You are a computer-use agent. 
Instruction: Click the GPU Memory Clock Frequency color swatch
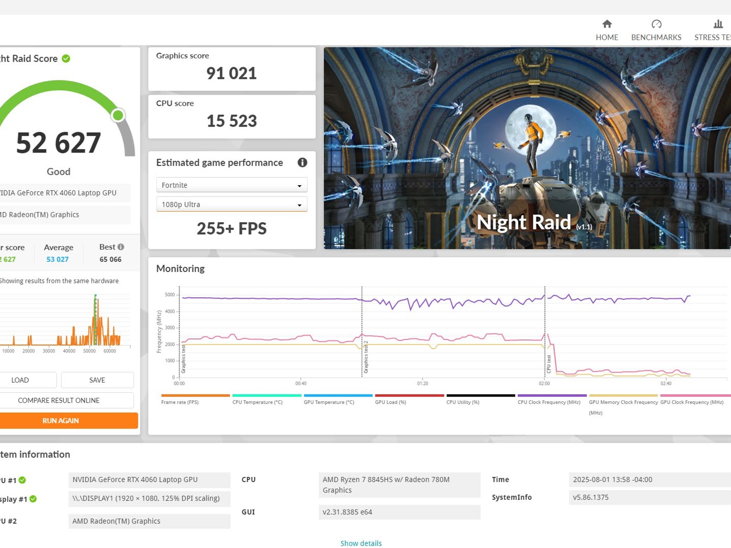pyautogui.click(x=624, y=395)
